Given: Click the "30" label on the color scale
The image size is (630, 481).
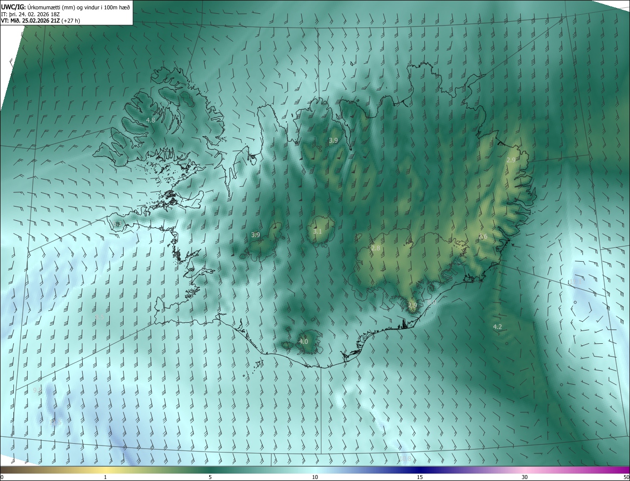Looking at the screenshot, I should point(525,477).
